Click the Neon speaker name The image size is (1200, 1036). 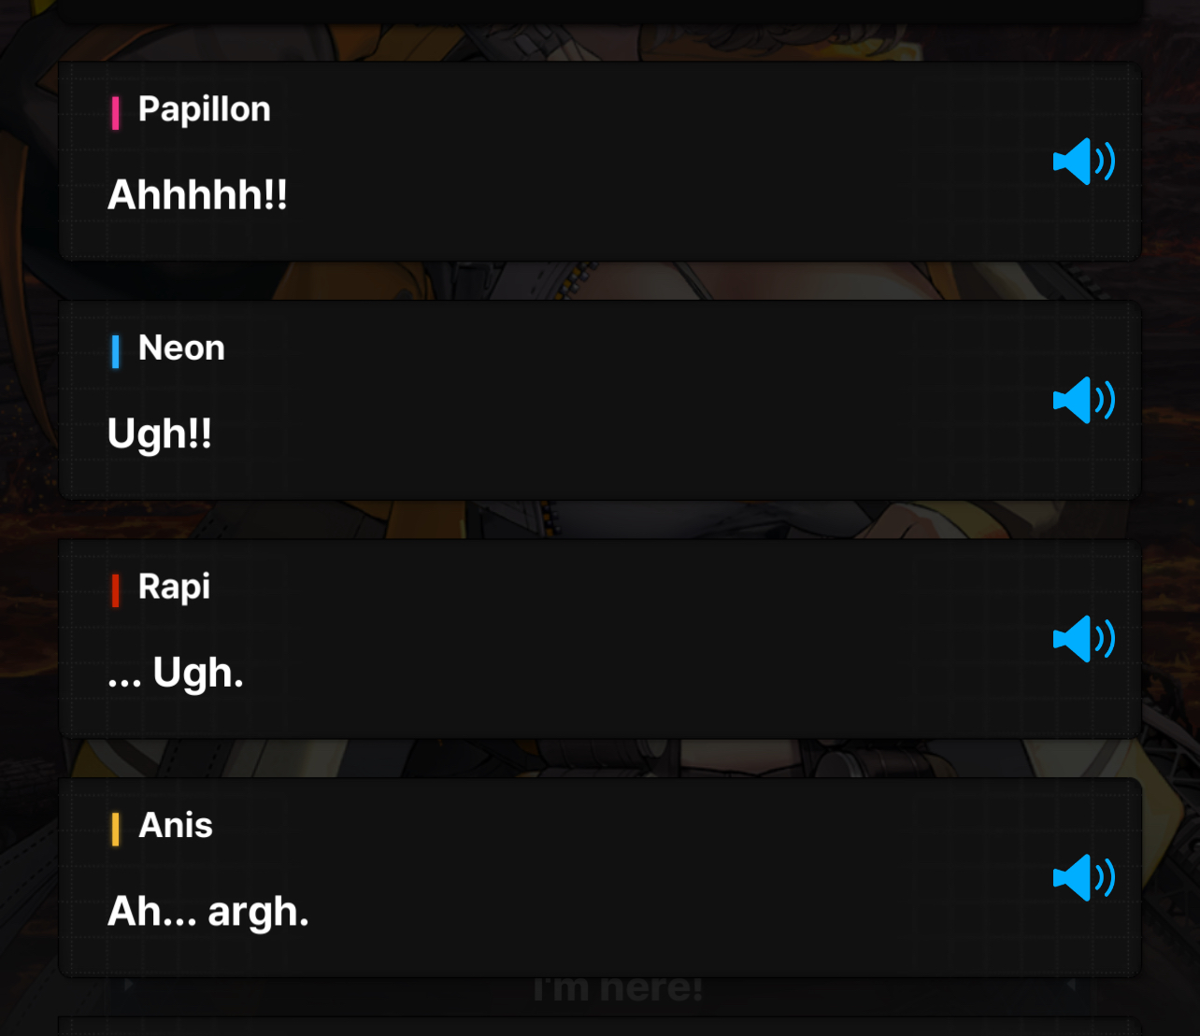pos(181,348)
